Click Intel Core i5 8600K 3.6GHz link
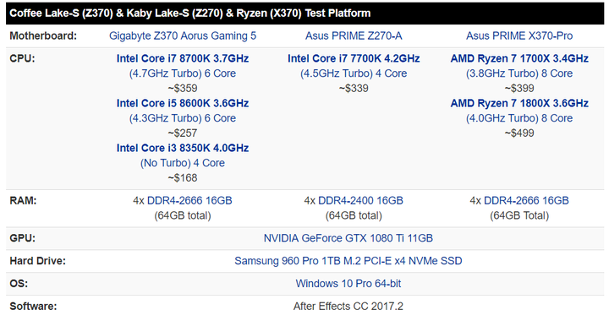609x326 pixels. click(183, 104)
